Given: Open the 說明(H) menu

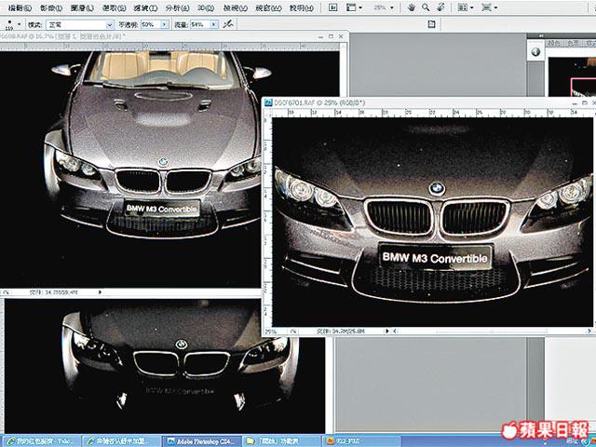Looking at the screenshot, I should (302, 7).
